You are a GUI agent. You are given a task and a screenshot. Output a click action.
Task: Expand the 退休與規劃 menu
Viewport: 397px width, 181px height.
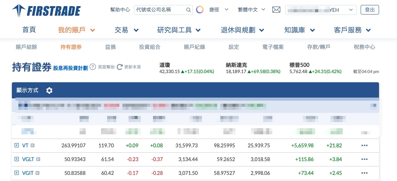[242, 30]
